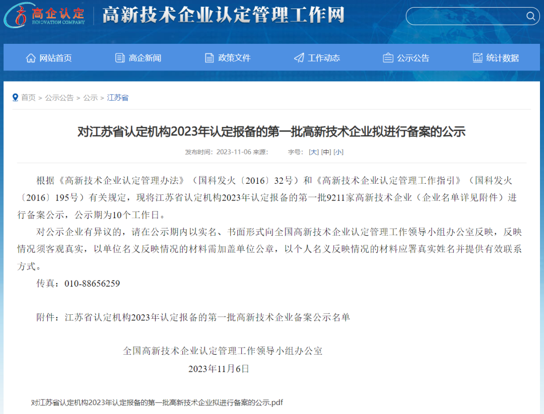Go to 首页 in breadcrumb
Viewport: 544px width, 414px height.
[28, 98]
